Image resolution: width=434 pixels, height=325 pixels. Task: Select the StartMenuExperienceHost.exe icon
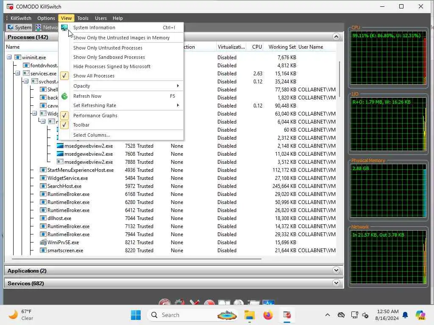43,170
